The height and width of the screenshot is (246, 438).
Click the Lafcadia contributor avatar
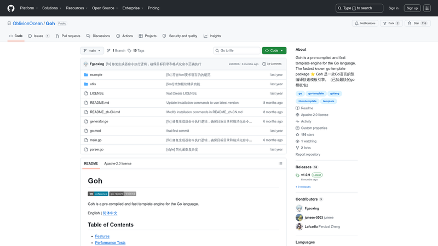[x=299, y=226]
